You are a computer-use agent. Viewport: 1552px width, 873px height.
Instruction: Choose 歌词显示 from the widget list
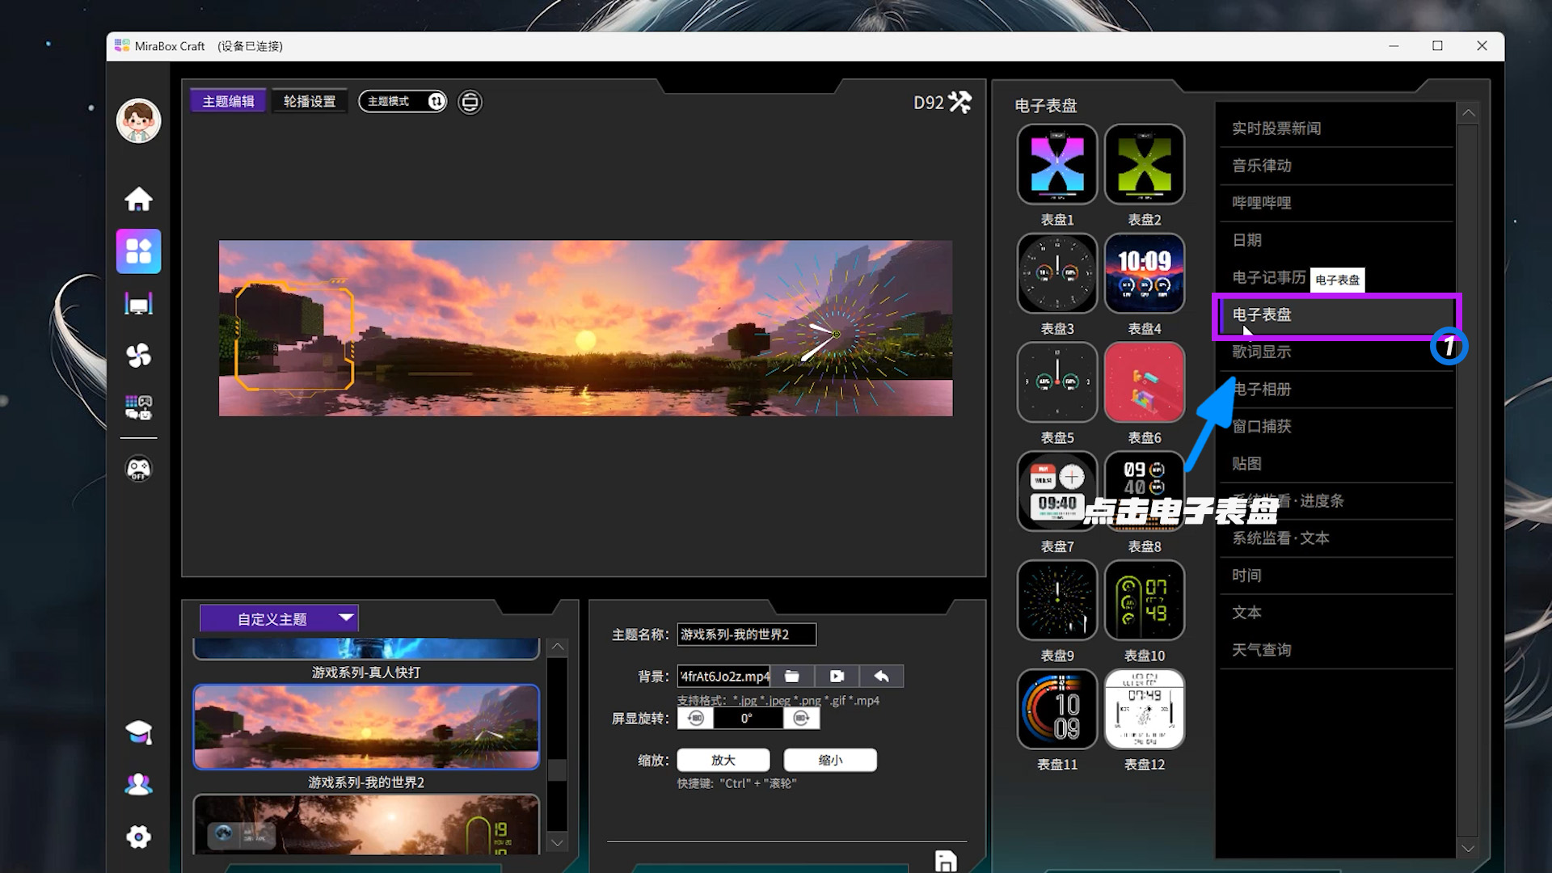1337,352
